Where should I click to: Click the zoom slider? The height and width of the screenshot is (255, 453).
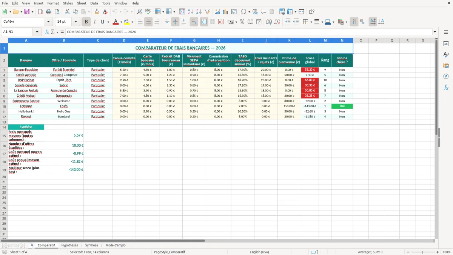tap(423, 252)
